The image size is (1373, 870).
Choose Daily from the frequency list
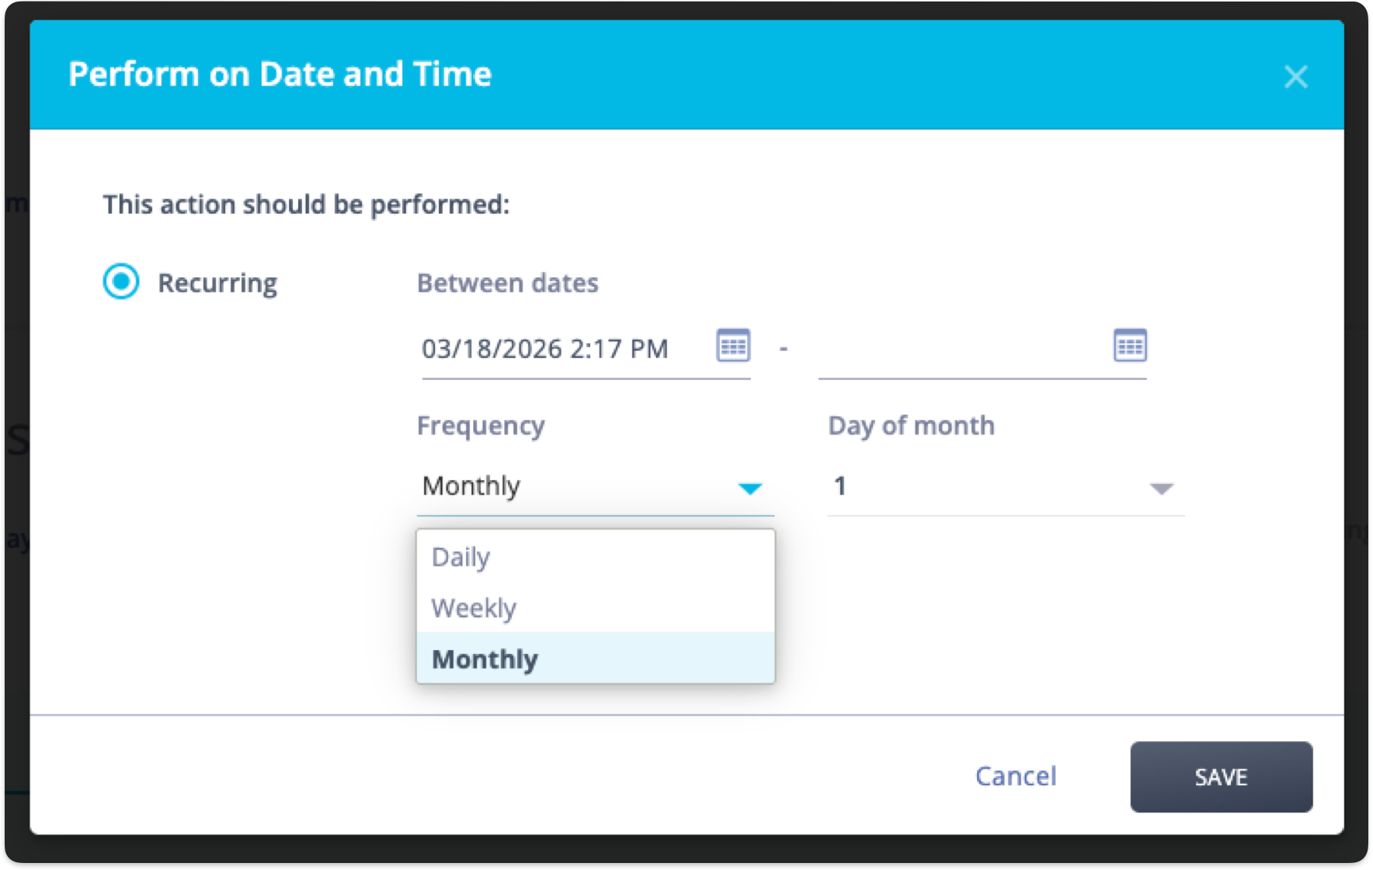coord(461,557)
